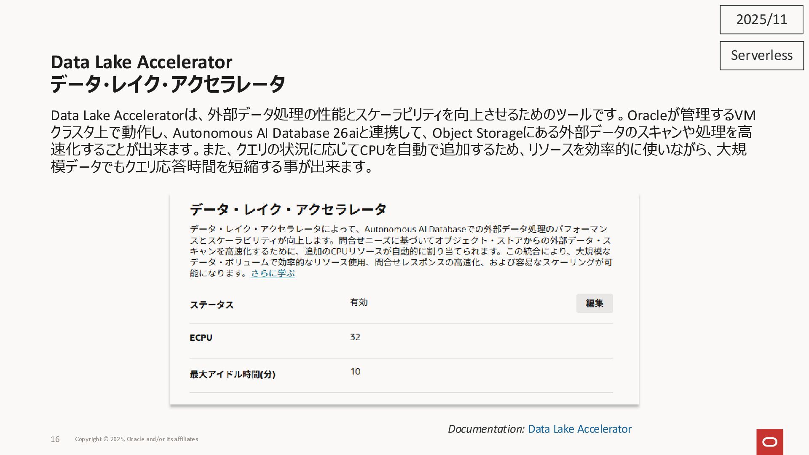
Task: Click the panel description paragraph
Action: coord(400,251)
